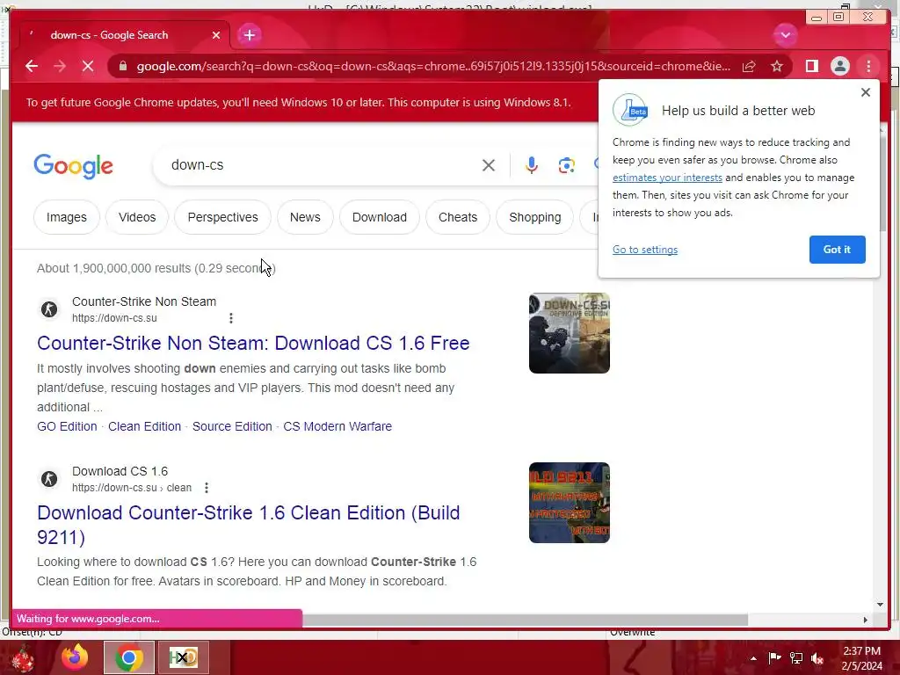
Task: Click the About 1,900,000,000 results text
Action: (156, 268)
